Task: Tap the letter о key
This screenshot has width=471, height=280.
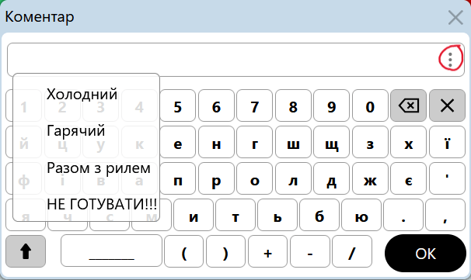Action: tap(255, 178)
